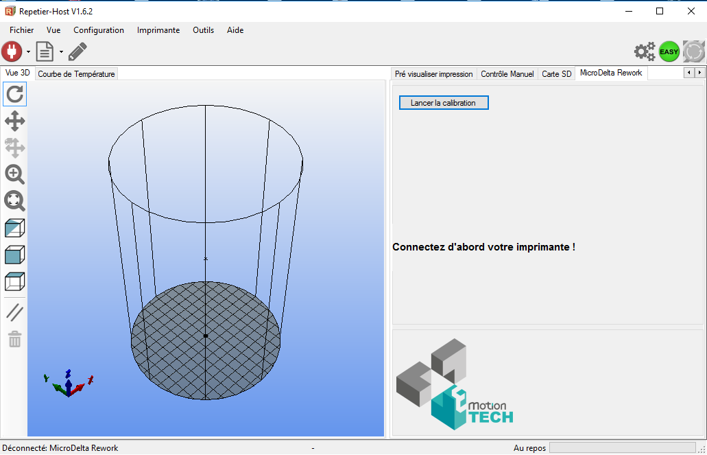Viewport: 707px width, 455px height.
Task: Open the Fichier menu
Action: (x=22, y=30)
